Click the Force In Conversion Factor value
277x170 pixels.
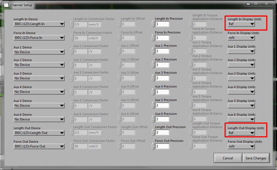click(81, 38)
